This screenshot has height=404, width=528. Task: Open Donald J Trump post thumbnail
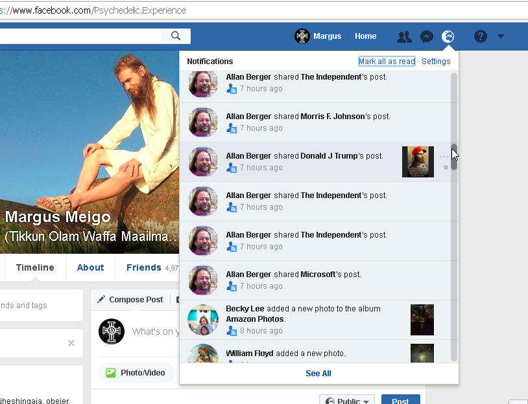[x=418, y=162]
